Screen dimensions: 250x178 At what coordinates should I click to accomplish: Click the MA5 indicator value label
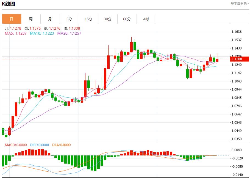click(x=16, y=33)
